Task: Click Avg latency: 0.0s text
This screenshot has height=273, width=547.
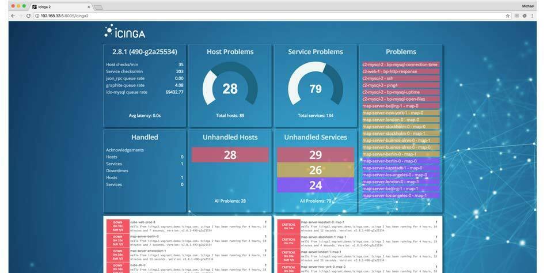Action: [145, 115]
